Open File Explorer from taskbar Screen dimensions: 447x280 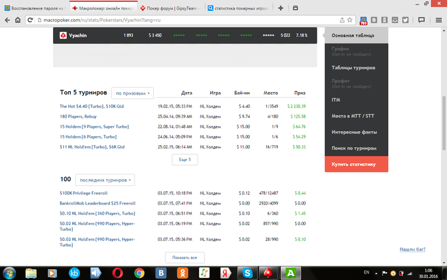point(31,273)
